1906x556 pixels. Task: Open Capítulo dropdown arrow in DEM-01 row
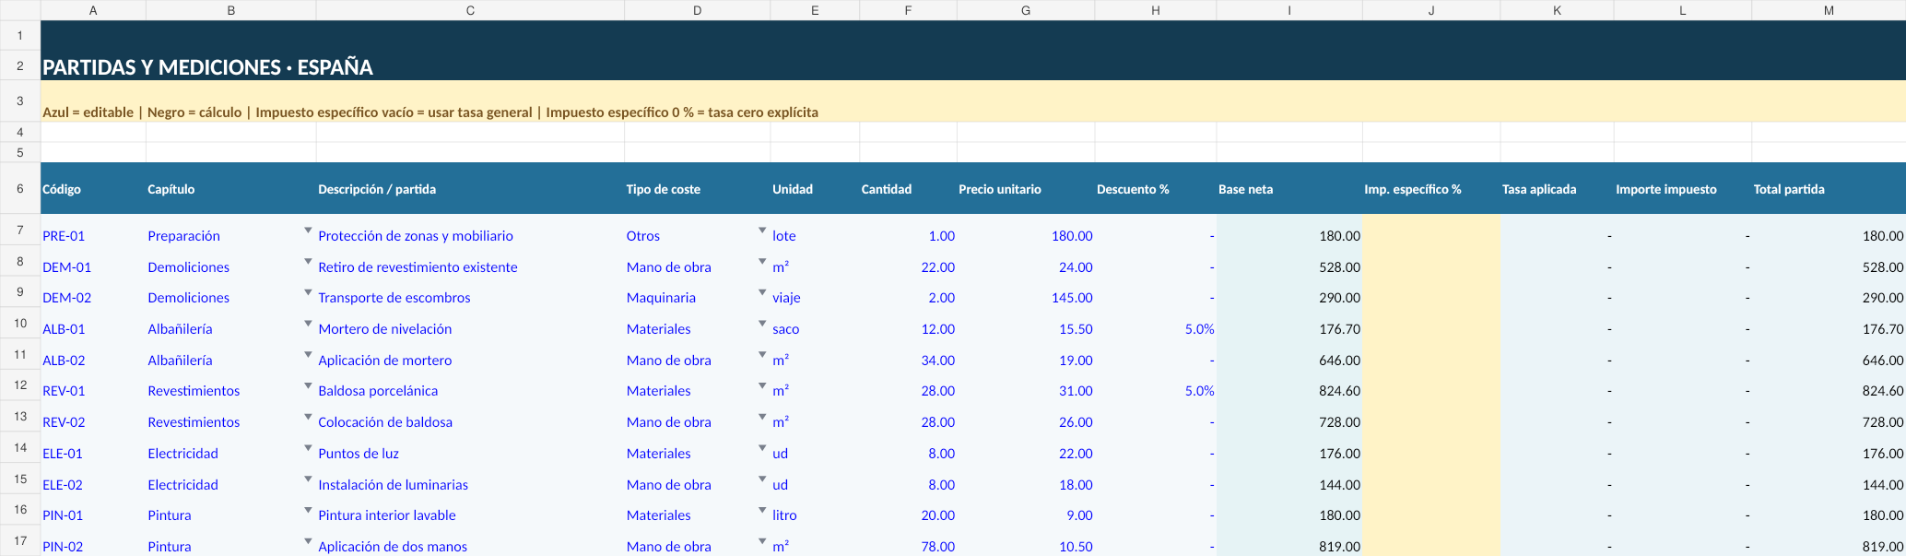[x=308, y=262]
